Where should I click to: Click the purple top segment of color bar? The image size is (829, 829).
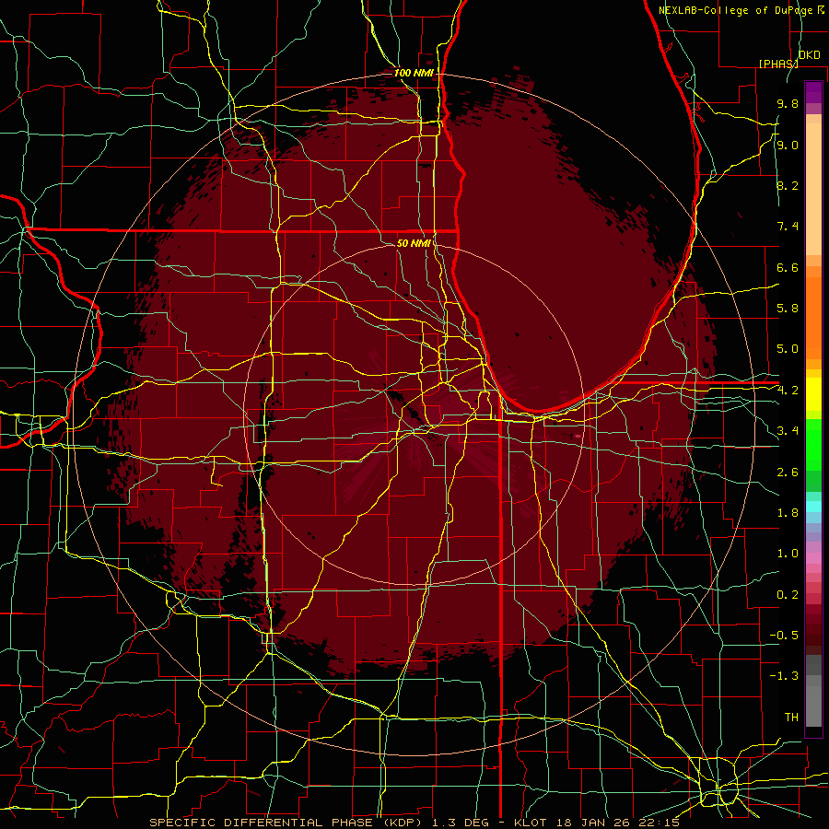pyautogui.click(x=813, y=92)
